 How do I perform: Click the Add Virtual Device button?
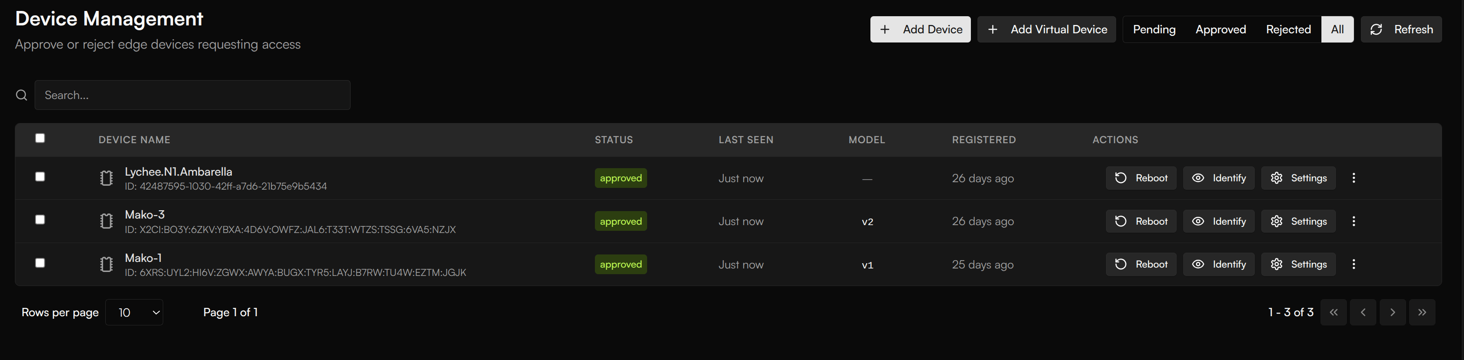coord(1046,29)
